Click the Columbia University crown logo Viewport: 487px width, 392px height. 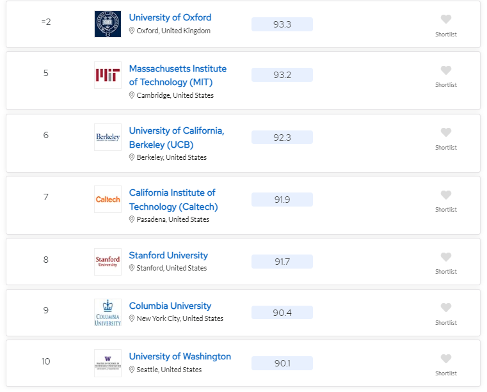click(x=108, y=313)
